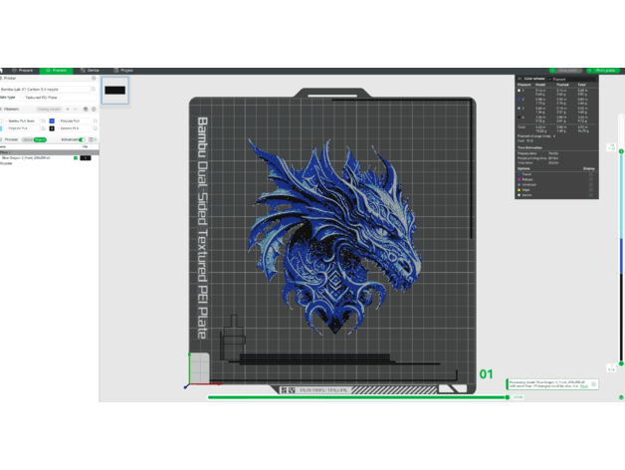Click the upper layer slider handle
The width and height of the screenshot is (625, 470).
(x=621, y=151)
